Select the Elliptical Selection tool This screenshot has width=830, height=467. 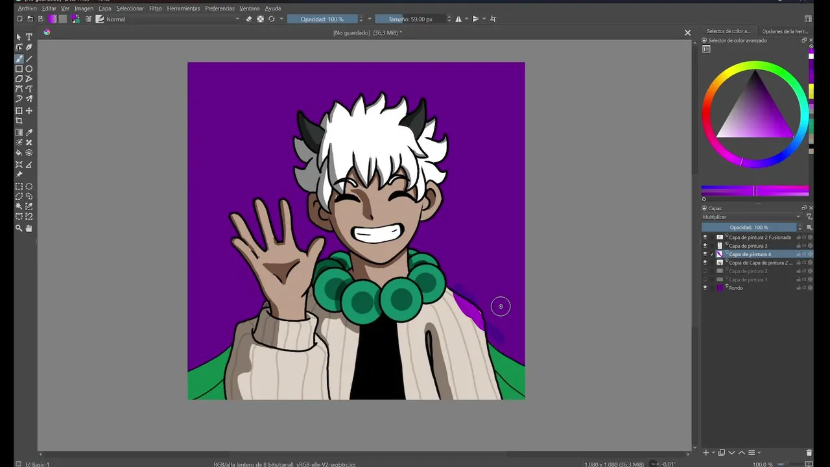coord(29,186)
